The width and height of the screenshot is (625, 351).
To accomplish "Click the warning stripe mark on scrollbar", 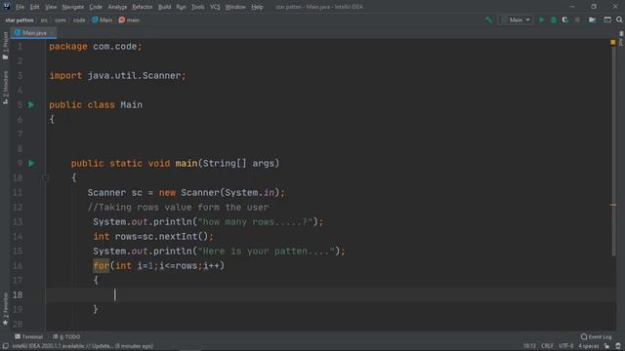I will tap(613, 205).
